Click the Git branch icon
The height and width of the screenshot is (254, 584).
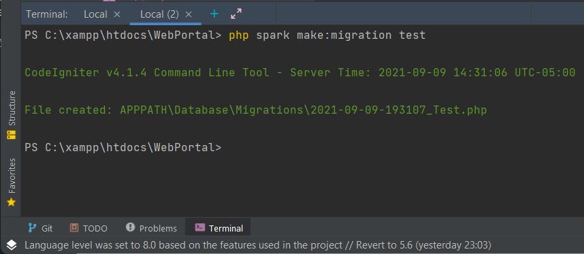pos(33,227)
